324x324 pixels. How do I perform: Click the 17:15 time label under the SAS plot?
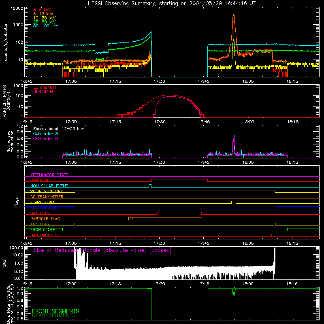[115, 284]
